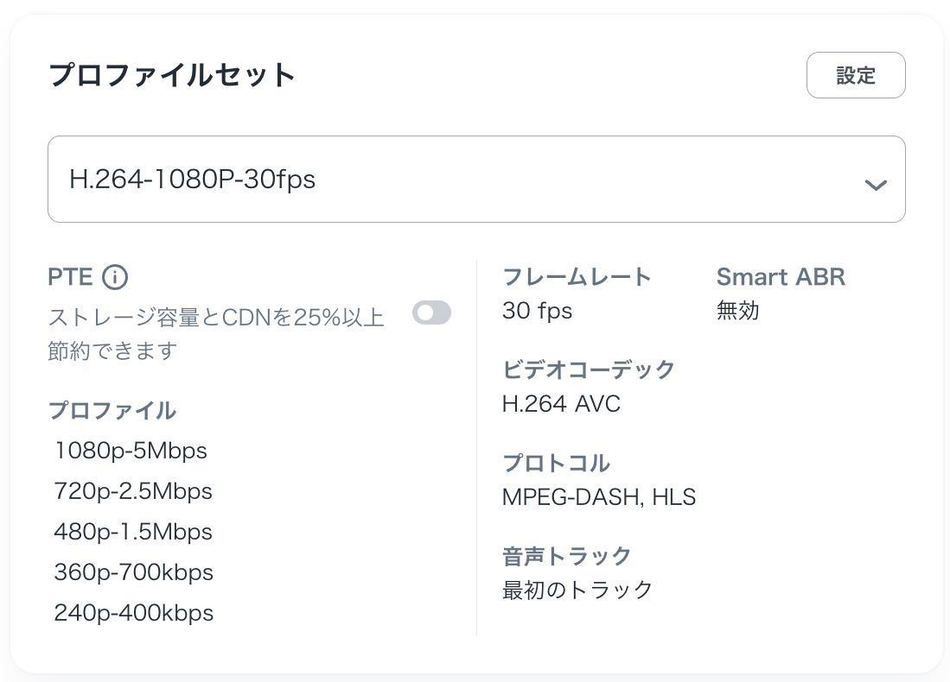Click the Smart ABR label
The height and width of the screenshot is (682, 950).
coord(781,277)
